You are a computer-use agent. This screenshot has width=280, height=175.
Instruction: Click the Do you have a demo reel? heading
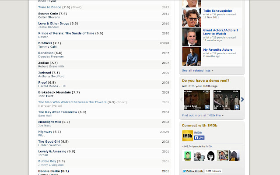[x=206, y=80]
